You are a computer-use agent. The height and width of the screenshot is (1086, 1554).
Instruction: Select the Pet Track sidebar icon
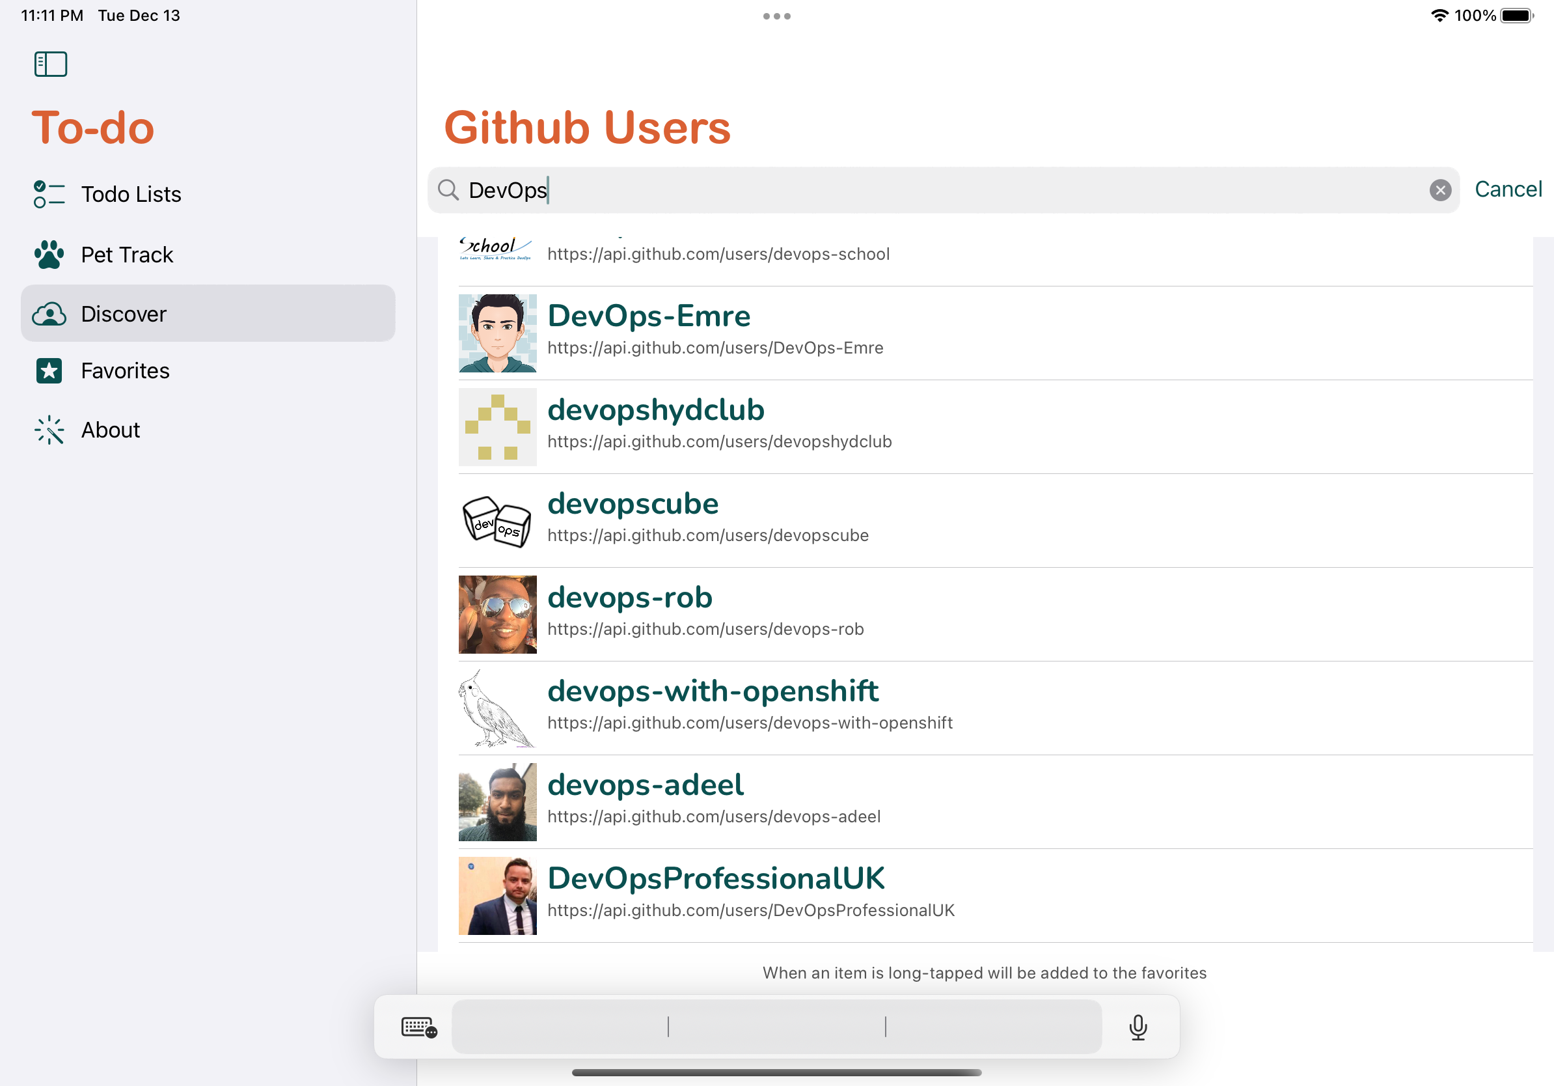click(51, 254)
